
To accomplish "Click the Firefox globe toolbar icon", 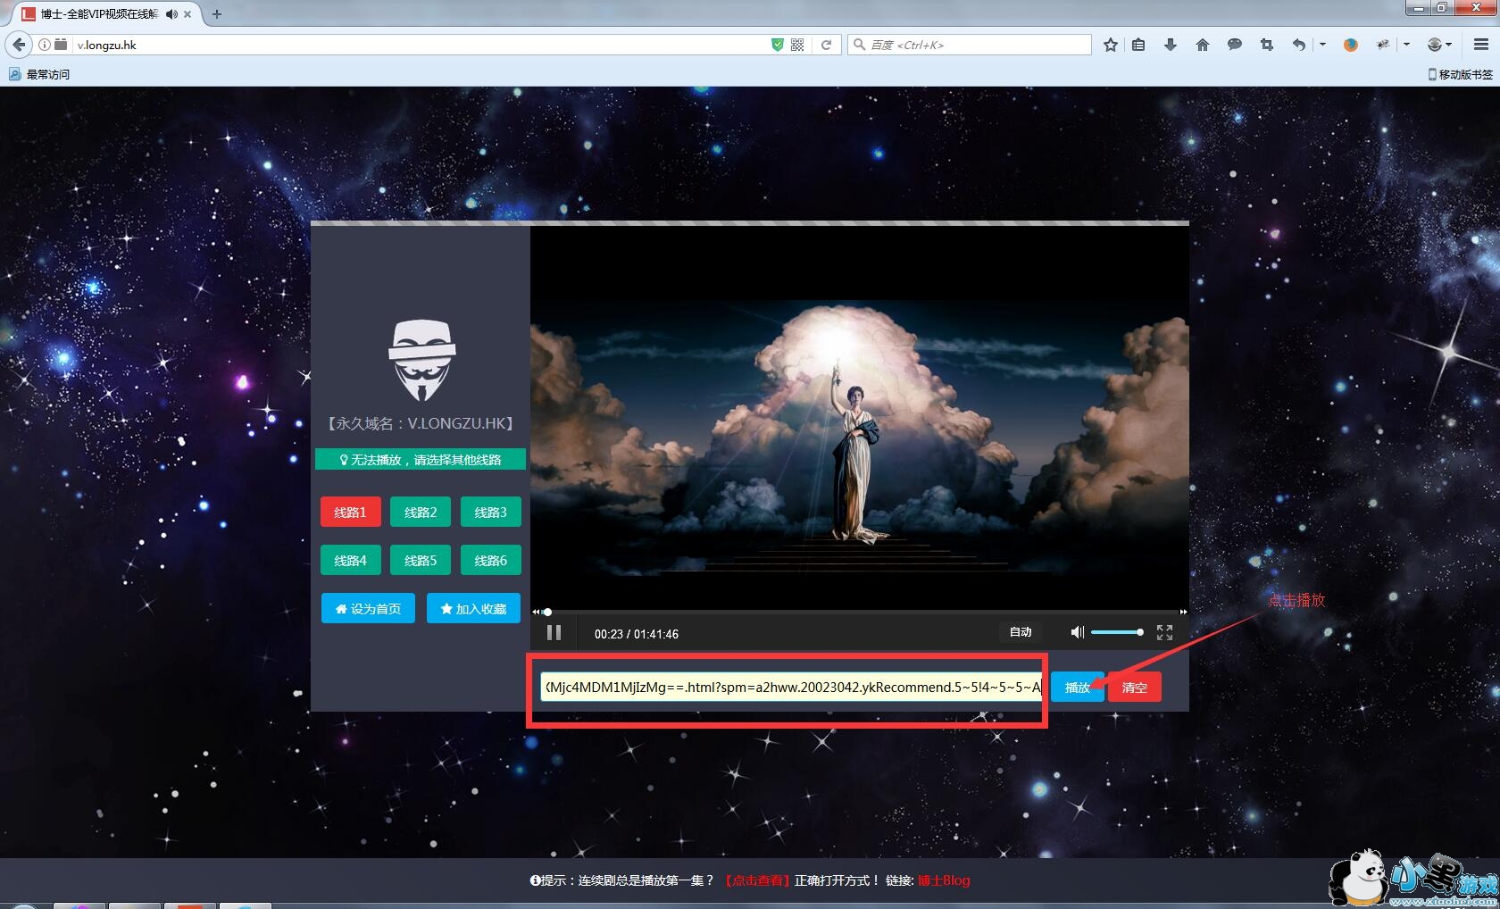I will coord(1350,45).
